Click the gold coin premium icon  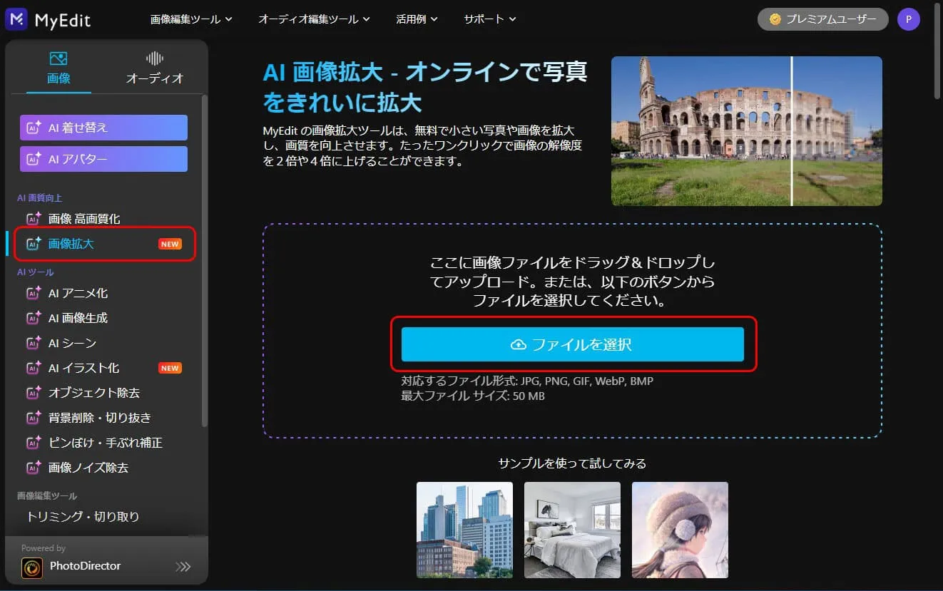tap(775, 19)
